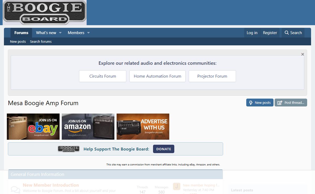The image size is (315, 194).
Task: Go to New posts in the sub-navigation
Action: pyautogui.click(x=18, y=41)
